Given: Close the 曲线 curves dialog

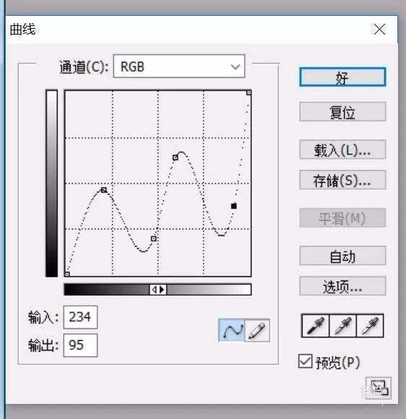Looking at the screenshot, I should tap(379, 29).
